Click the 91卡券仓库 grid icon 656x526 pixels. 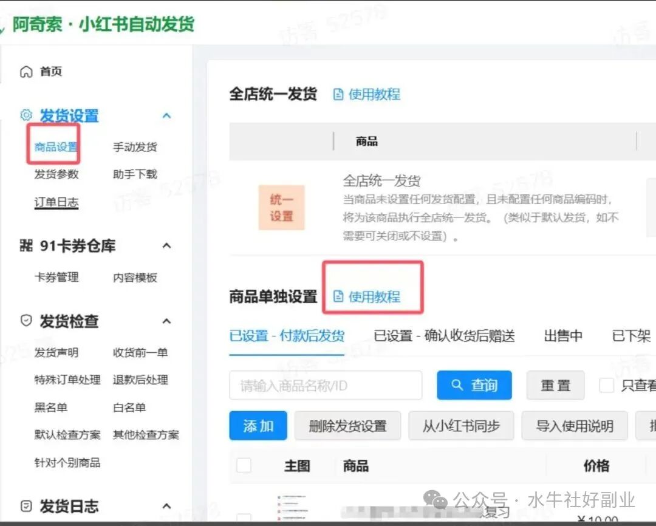click(26, 245)
